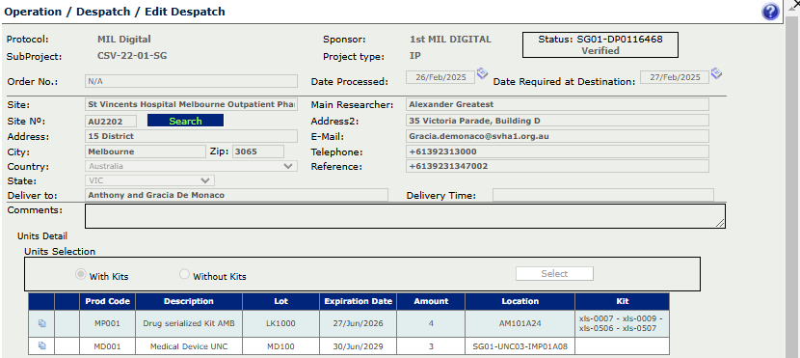Click the Deliver to field
The height and width of the screenshot is (358, 800).
coord(237,195)
